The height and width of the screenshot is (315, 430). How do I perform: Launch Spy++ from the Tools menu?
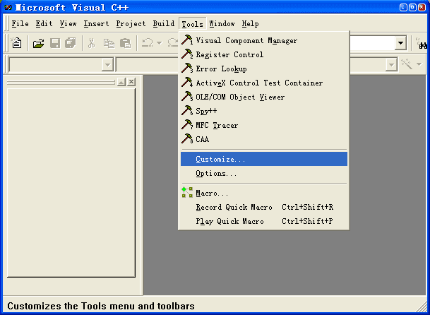pyautogui.click(x=264, y=111)
